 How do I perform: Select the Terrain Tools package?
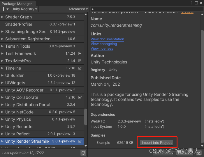pyautogui.click(x=42, y=46)
